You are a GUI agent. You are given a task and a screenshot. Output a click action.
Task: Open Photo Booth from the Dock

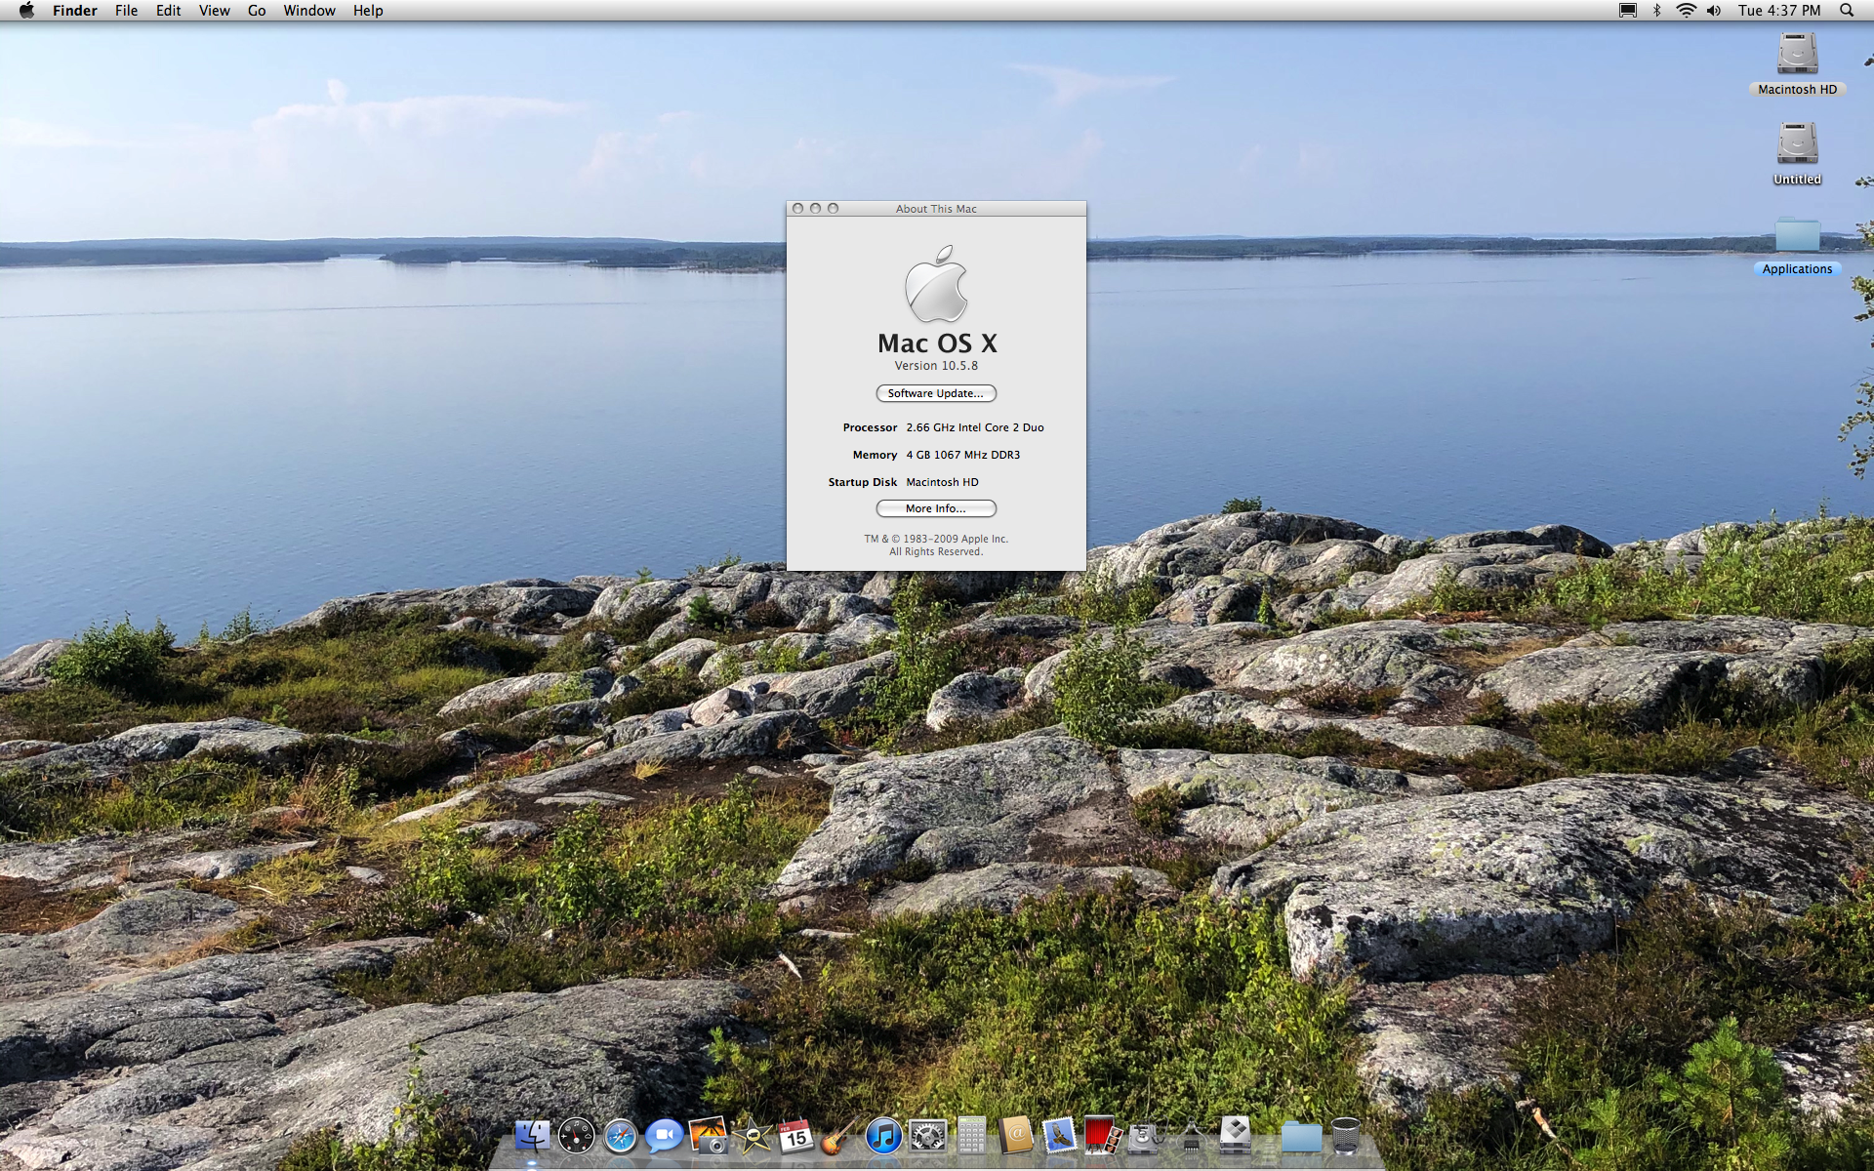1103,1136
